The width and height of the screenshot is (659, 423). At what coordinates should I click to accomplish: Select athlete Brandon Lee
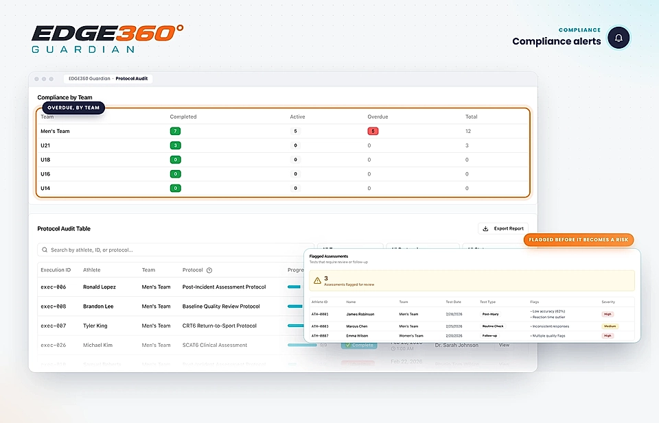pos(98,306)
